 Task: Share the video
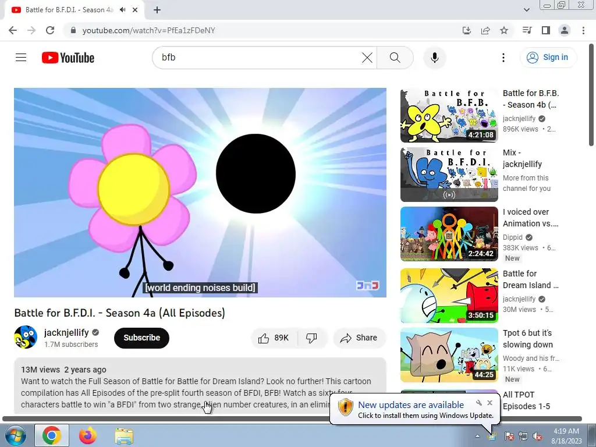[x=359, y=338]
